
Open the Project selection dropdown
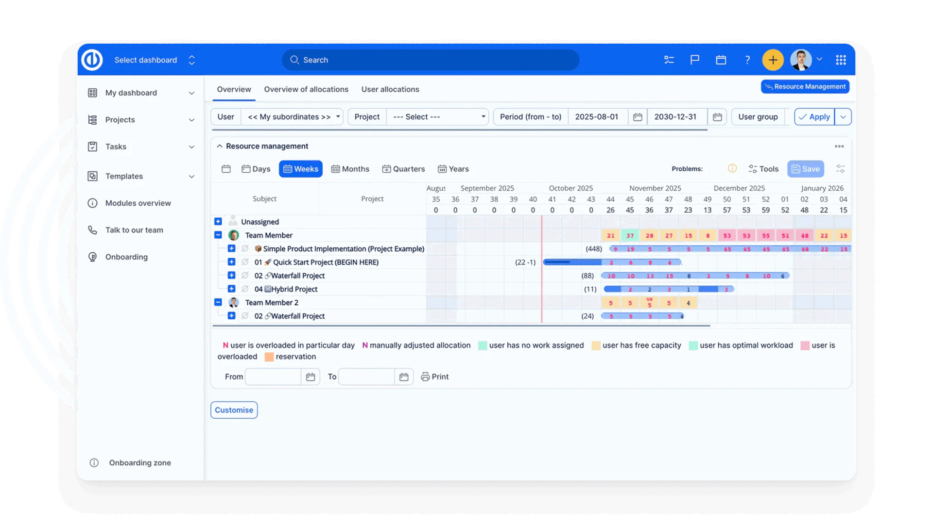pos(436,116)
